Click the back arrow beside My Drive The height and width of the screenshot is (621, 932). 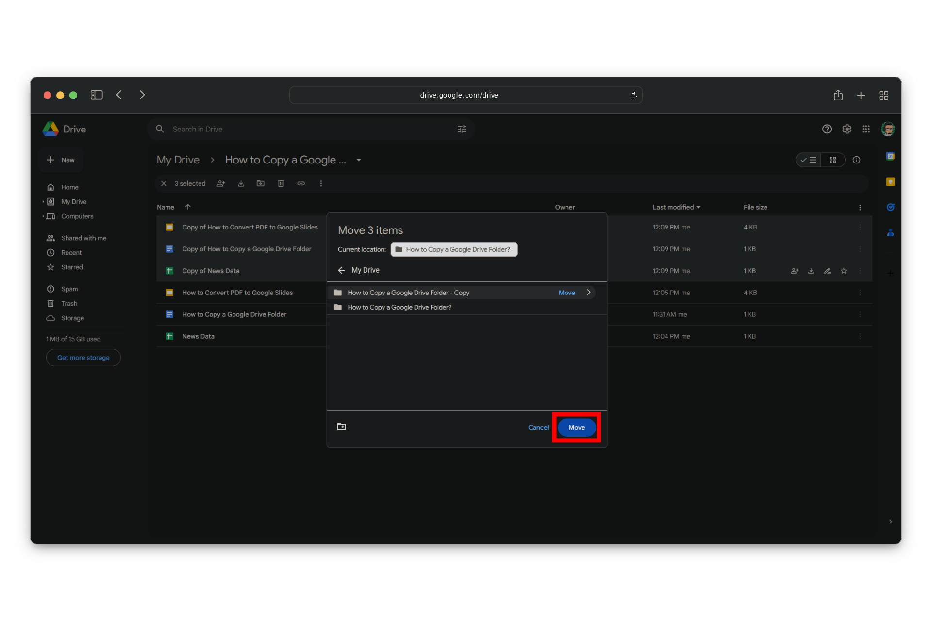[x=342, y=270]
